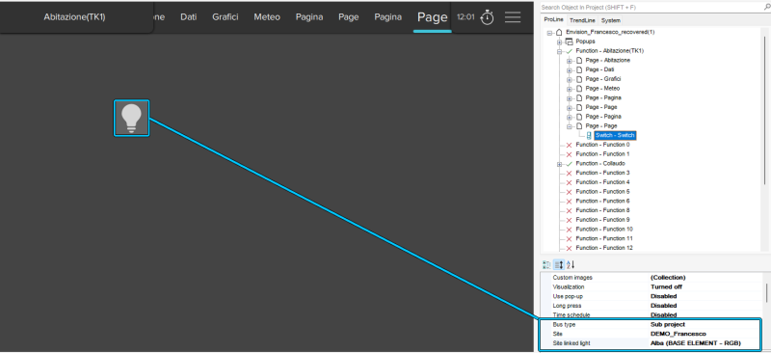The height and width of the screenshot is (353, 771).
Task: Click in Search Object In Project field
Action: [x=651, y=8]
